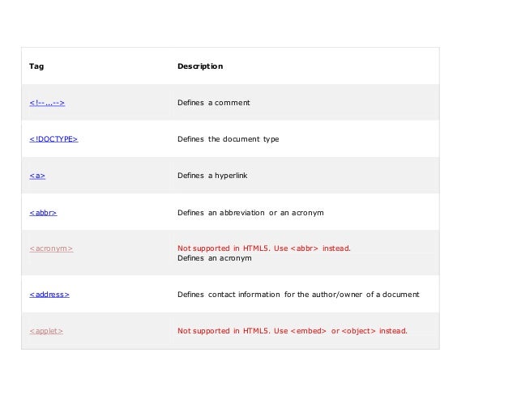Screen dimensions: 517x399
Task: Click the Tag column header
Action: tap(36, 66)
